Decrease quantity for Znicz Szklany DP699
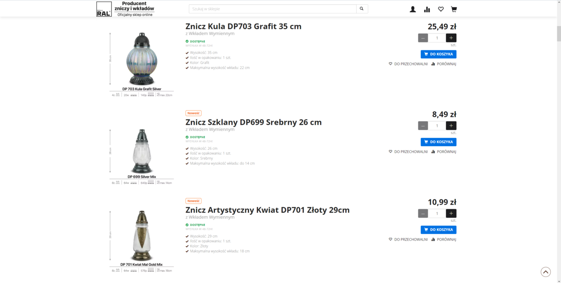561x283 pixels. tap(423, 126)
